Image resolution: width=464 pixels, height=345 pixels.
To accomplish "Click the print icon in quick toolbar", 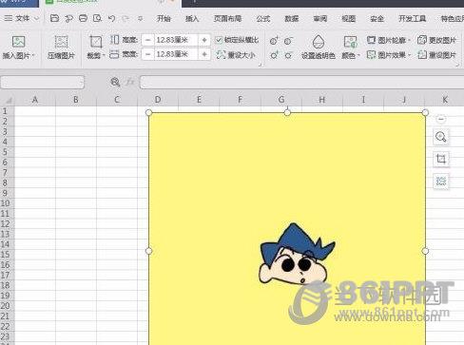I will coord(83,18).
